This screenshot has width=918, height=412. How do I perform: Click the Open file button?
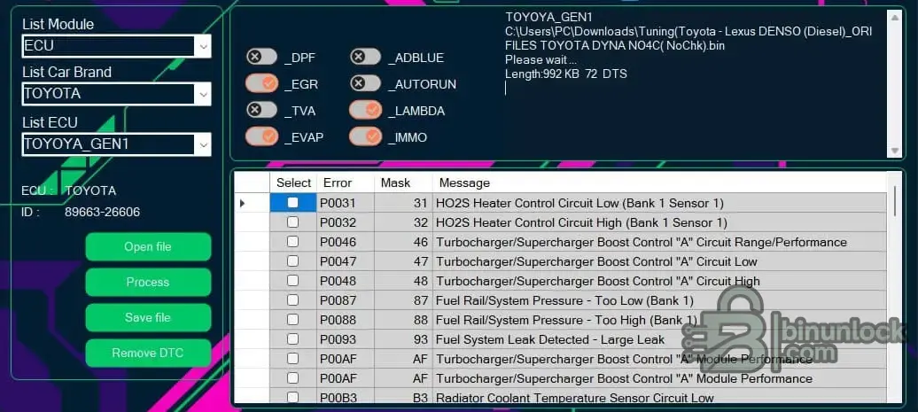click(148, 247)
